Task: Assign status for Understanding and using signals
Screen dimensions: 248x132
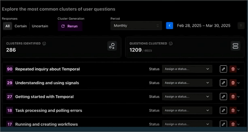Action: tap(187, 83)
